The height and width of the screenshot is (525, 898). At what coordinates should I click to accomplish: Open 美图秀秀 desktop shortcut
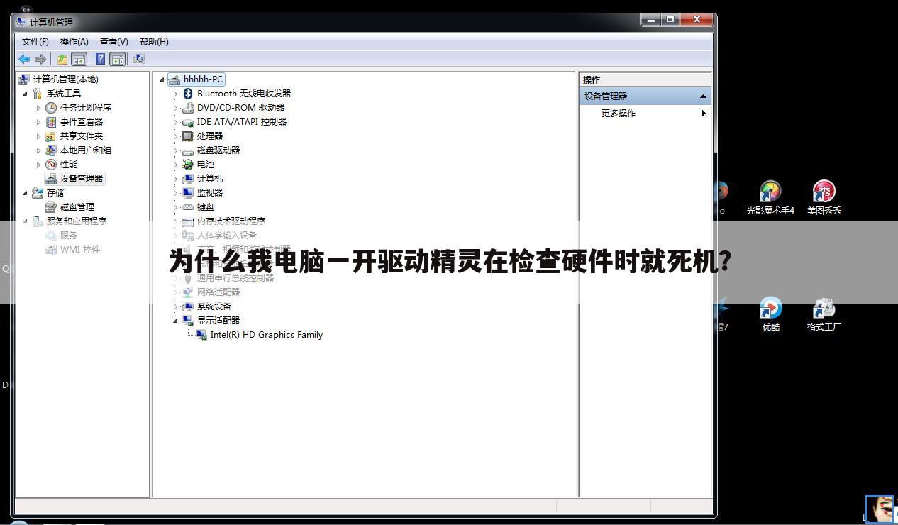pyautogui.click(x=824, y=192)
